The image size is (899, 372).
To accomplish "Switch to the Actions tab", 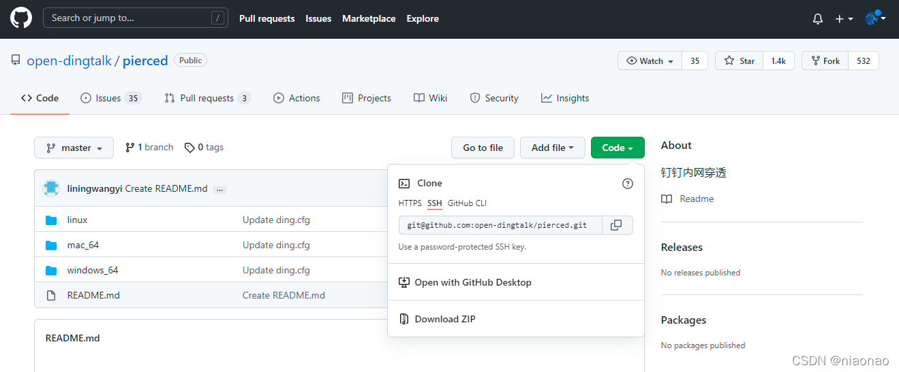I will [296, 98].
